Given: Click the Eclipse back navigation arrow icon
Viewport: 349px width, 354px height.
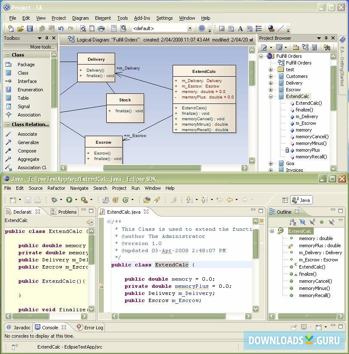Looking at the screenshot, I should click(x=230, y=200).
